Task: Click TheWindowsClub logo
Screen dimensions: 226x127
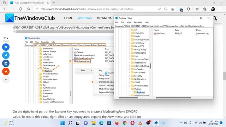Action: tap(30, 18)
